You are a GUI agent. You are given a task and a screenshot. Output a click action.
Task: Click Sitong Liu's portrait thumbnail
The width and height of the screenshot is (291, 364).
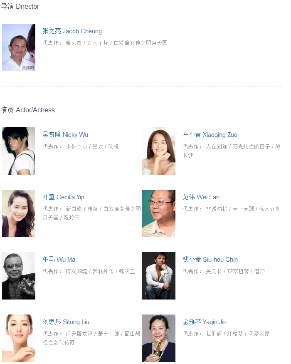click(x=19, y=338)
